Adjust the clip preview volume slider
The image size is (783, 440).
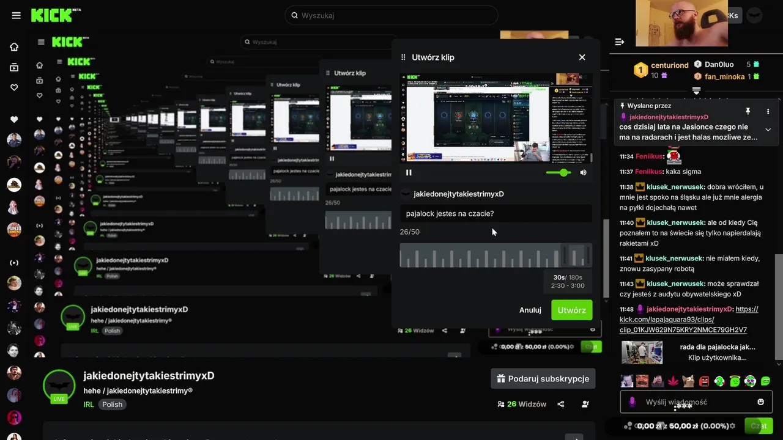[x=558, y=172]
